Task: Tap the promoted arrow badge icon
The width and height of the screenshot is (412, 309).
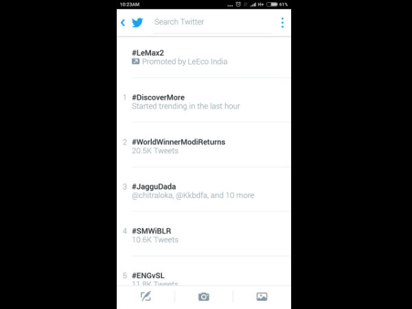Action: (135, 62)
